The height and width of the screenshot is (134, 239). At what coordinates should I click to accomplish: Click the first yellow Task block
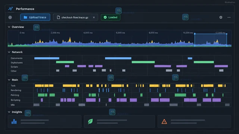click(x=38, y=86)
